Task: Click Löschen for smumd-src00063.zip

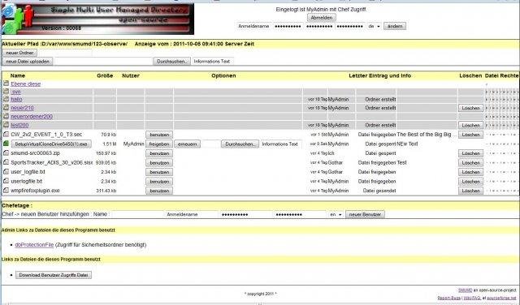Action: pos(470,153)
